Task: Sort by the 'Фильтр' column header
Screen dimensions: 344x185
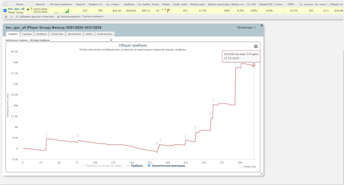Action: click(x=40, y=4)
